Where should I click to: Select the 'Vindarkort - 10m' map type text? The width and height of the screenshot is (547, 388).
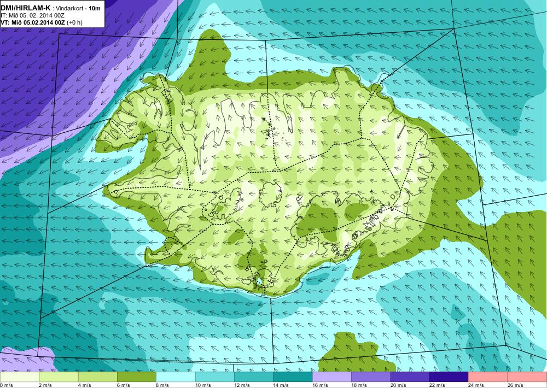[78, 9]
